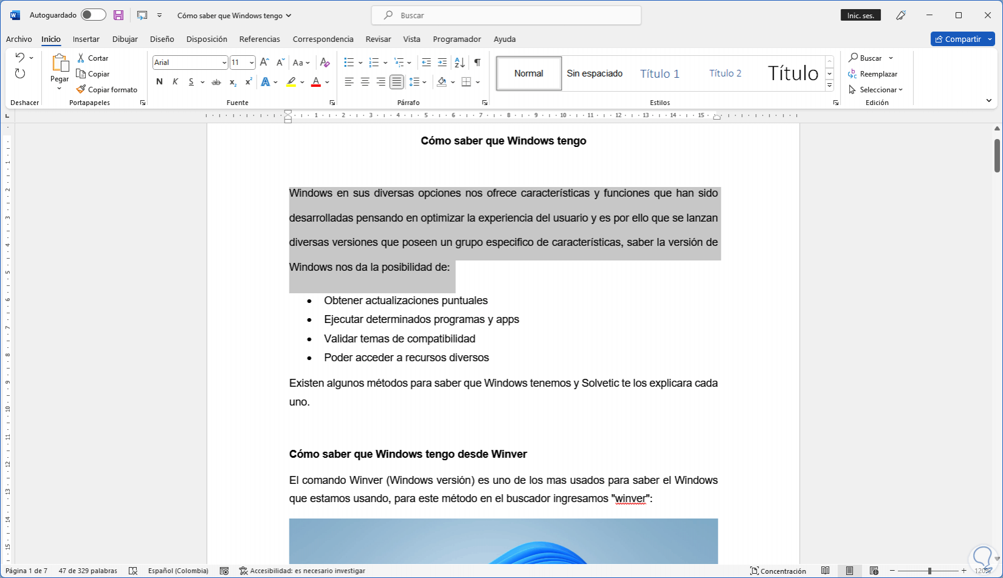Toggle italic with the K button
The height and width of the screenshot is (578, 1003).
click(175, 82)
